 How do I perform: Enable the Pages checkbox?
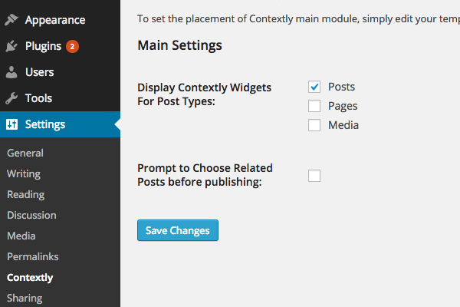click(314, 106)
